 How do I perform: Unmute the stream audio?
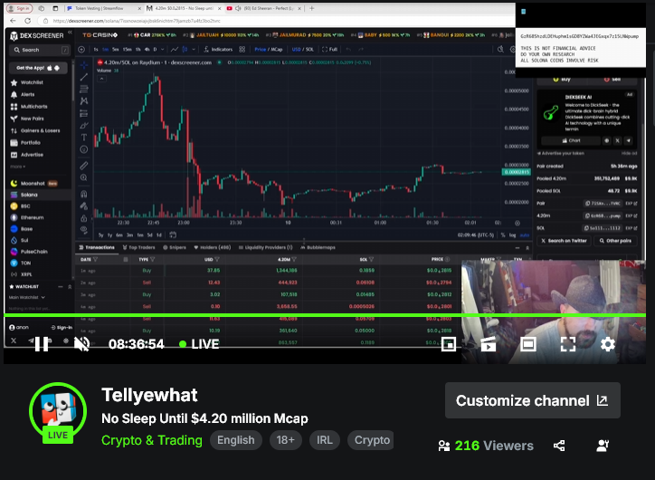(81, 344)
